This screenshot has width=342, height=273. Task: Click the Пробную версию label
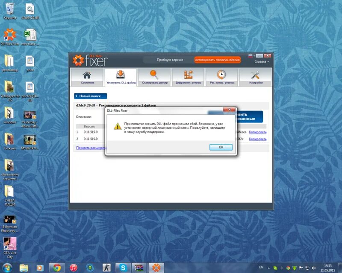170,60
